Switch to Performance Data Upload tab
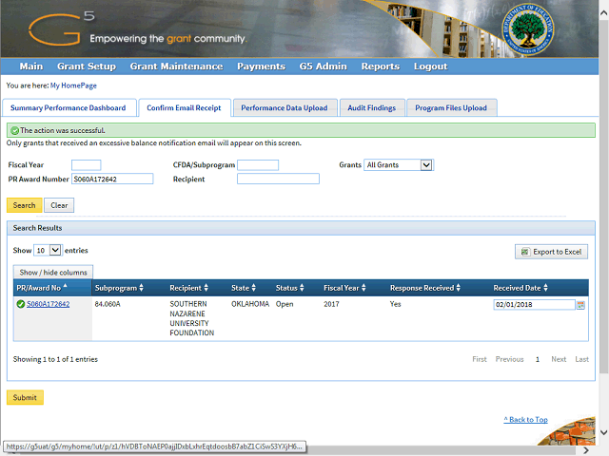Viewport: 609px width, 456px height. point(285,107)
